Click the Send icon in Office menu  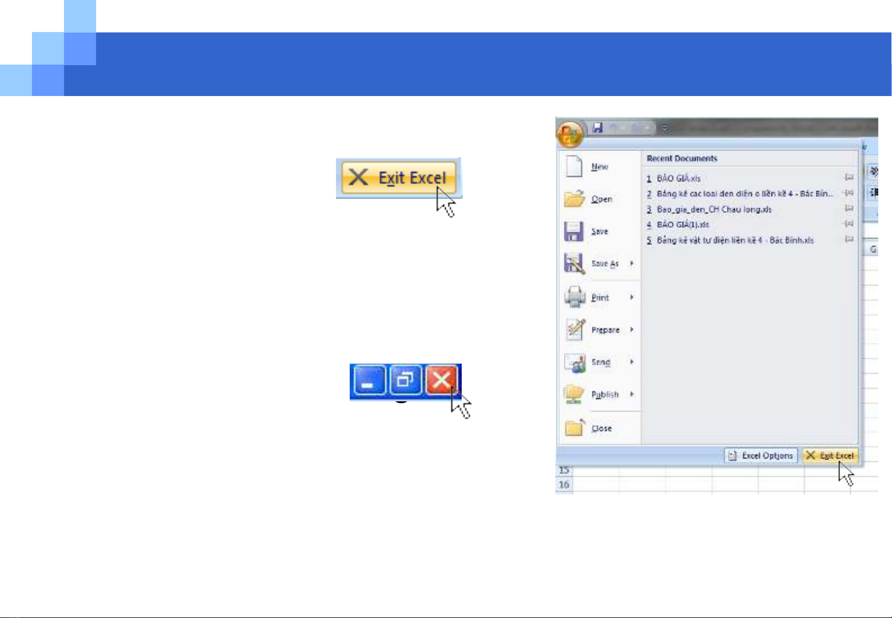tap(574, 362)
